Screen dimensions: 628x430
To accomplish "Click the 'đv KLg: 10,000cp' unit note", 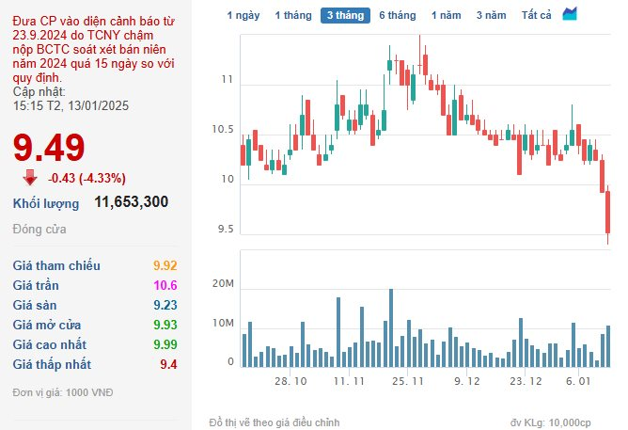I will point(550,422).
